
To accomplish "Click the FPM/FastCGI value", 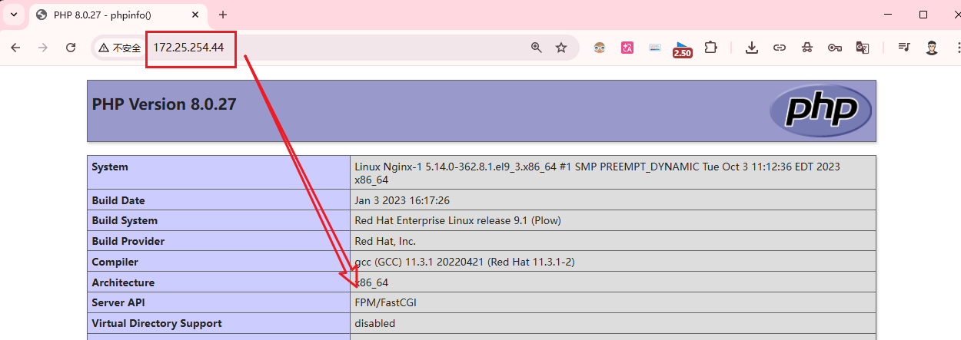I will click(386, 302).
